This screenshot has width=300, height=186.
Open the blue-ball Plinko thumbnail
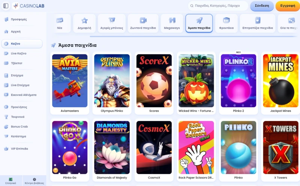pos(238,147)
